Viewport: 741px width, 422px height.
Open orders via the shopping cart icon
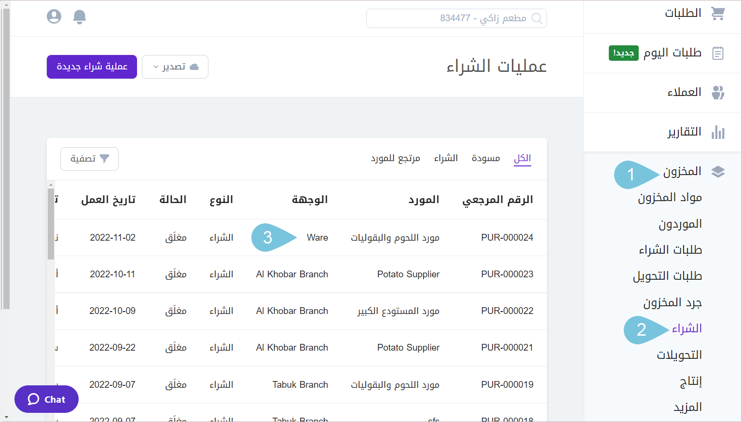click(x=718, y=13)
